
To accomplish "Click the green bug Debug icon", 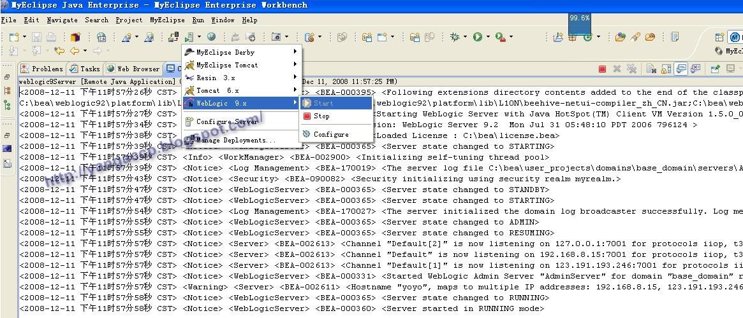I will [x=455, y=37].
